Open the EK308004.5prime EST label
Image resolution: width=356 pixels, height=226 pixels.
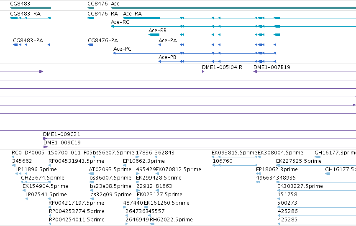(x=280, y=153)
